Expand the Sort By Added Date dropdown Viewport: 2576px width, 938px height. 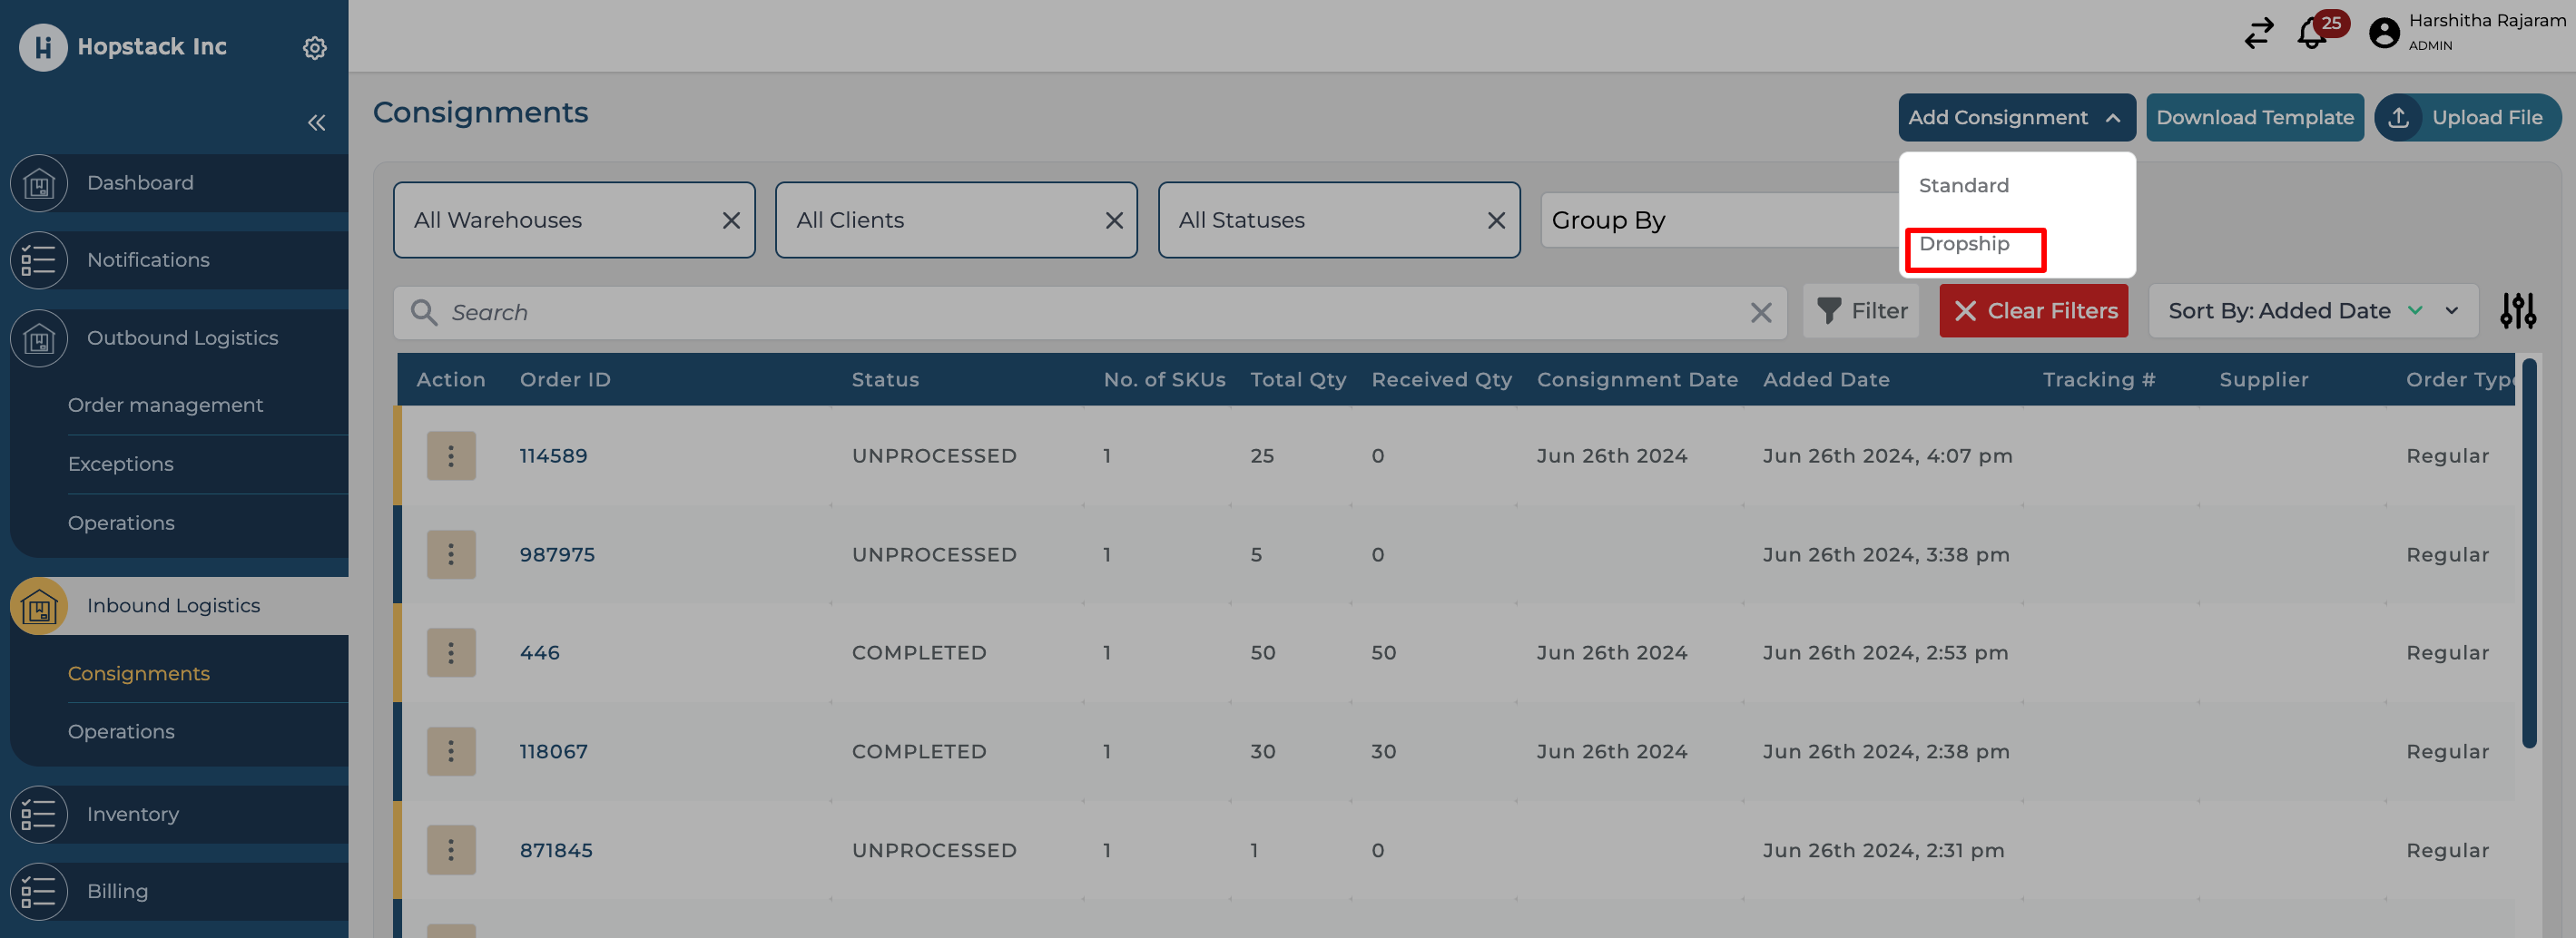coord(2451,312)
